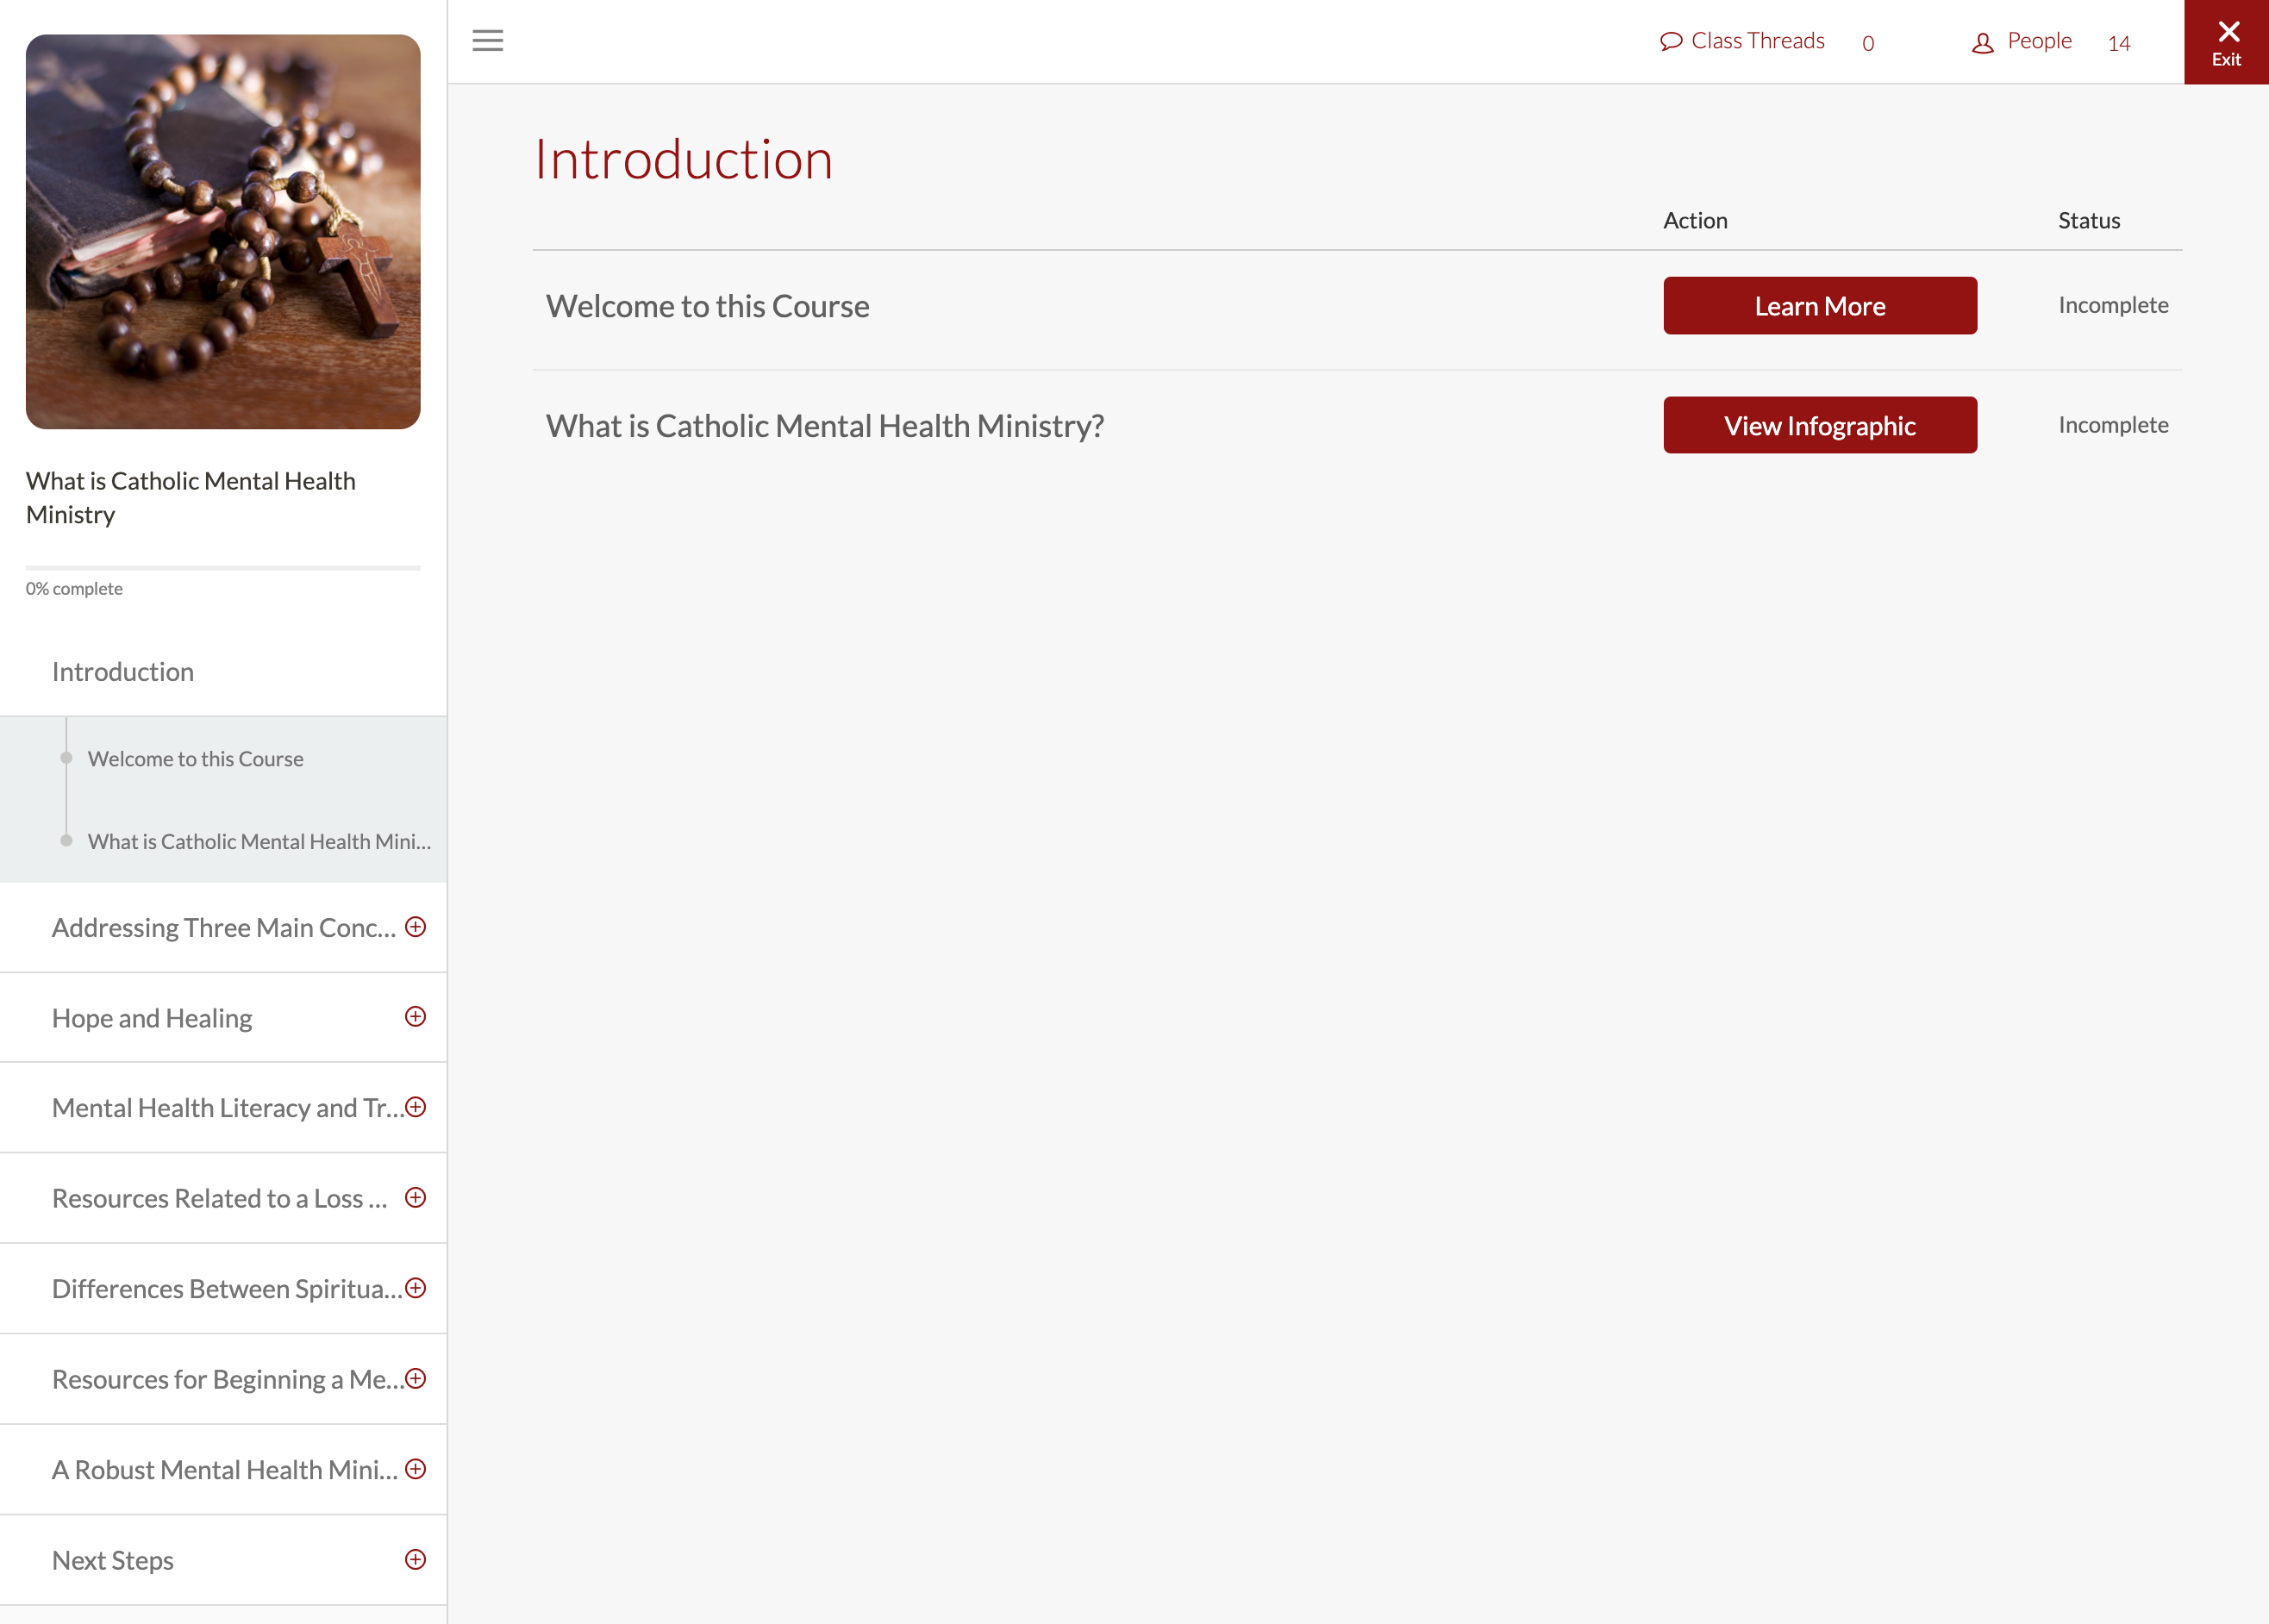Expand Resources Related to a Loss section
The width and height of the screenshot is (2269, 1624).
[415, 1197]
